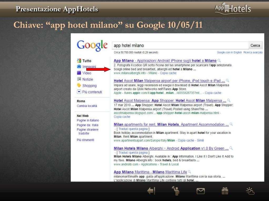Open Milan apartments for rent result
The height and width of the screenshot is (201, 269).
pos(171,124)
